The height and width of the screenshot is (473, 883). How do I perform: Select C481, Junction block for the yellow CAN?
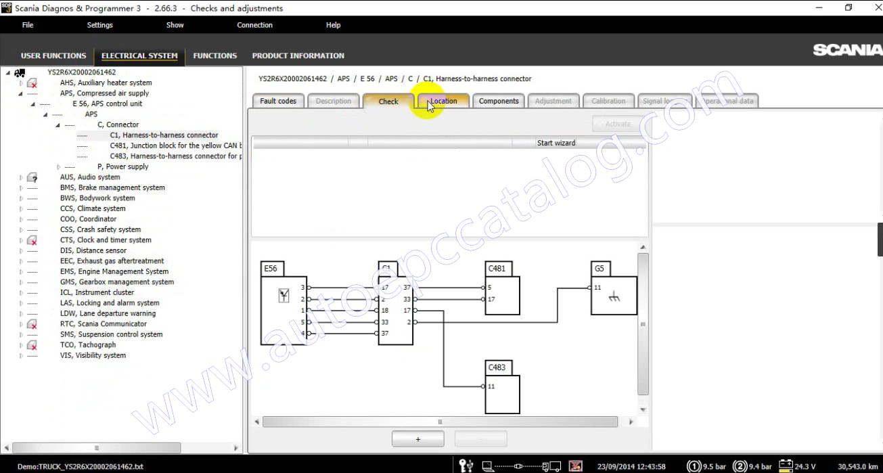pyautogui.click(x=175, y=145)
